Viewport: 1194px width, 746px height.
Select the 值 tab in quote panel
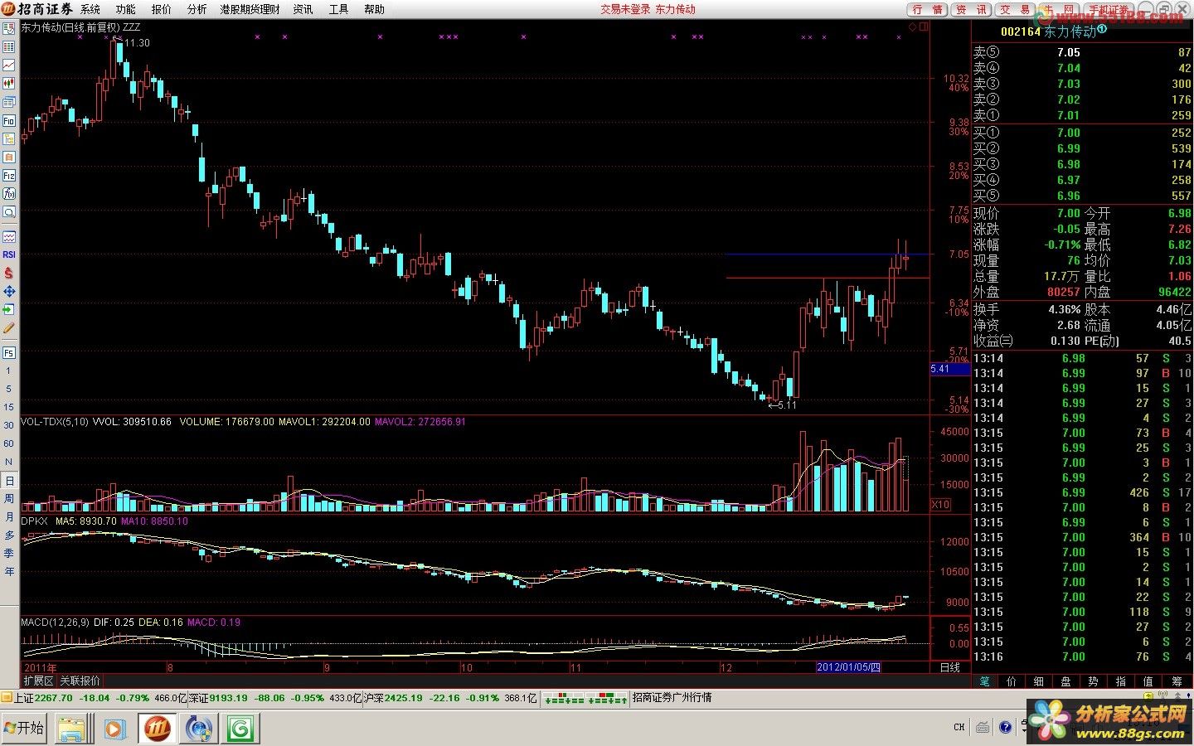(1148, 681)
